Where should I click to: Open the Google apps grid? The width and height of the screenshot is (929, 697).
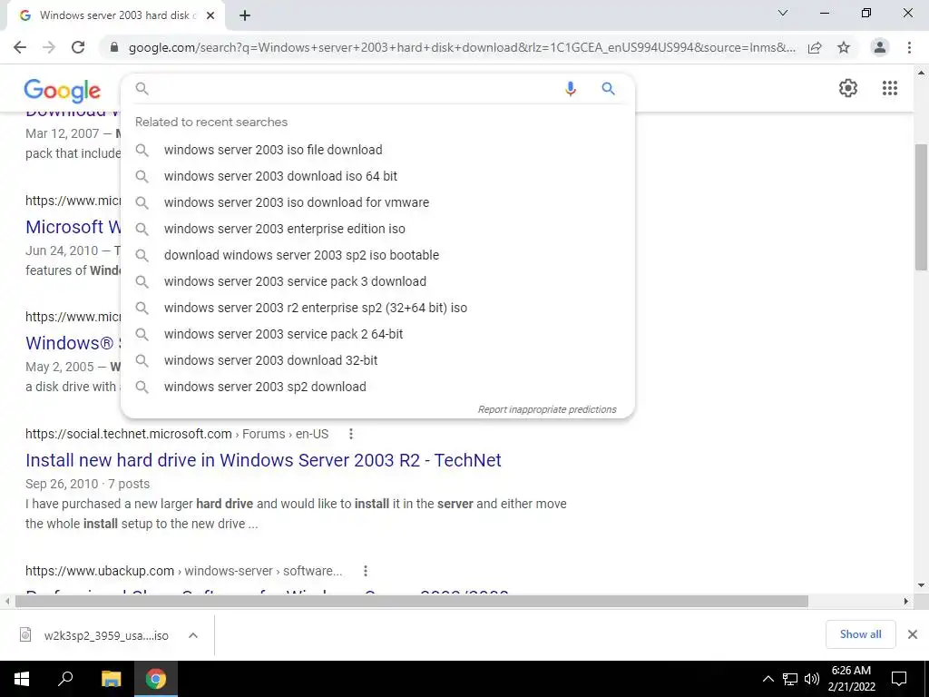pos(889,88)
